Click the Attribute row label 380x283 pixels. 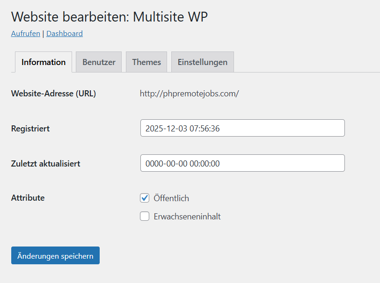(x=28, y=198)
